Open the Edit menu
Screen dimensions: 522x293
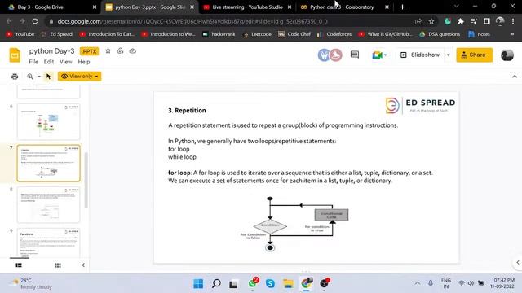click(x=49, y=62)
